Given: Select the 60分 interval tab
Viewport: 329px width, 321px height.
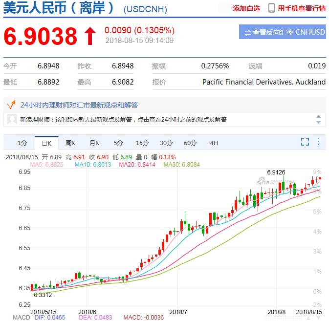Looking at the screenshot, I should [x=190, y=143].
